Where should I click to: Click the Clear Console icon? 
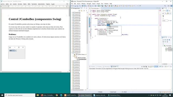pyautogui.click(x=149, y=67)
